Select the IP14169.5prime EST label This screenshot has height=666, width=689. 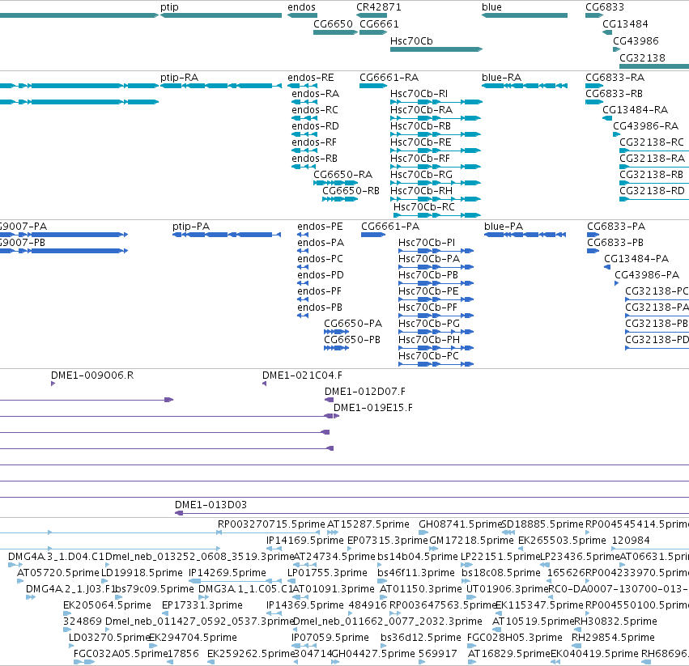(305, 541)
